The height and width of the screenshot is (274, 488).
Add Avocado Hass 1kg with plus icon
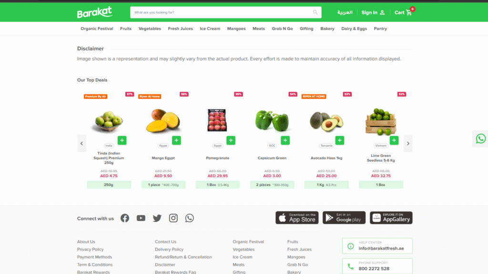339,141
